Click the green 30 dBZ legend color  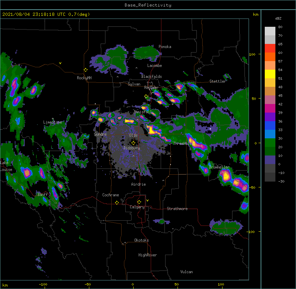(270, 143)
